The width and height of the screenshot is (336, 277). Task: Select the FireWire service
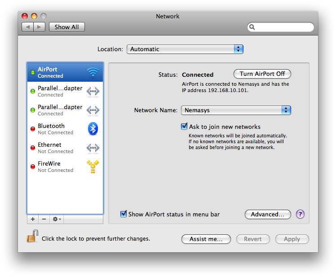click(65, 167)
